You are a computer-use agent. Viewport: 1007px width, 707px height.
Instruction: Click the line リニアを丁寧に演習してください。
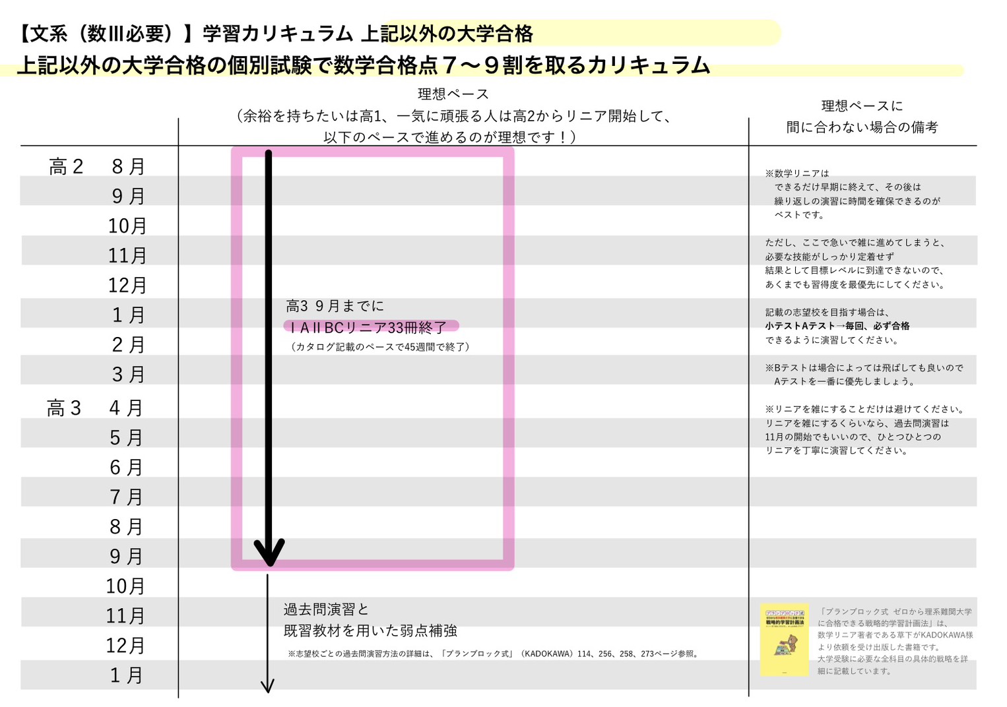(x=837, y=451)
